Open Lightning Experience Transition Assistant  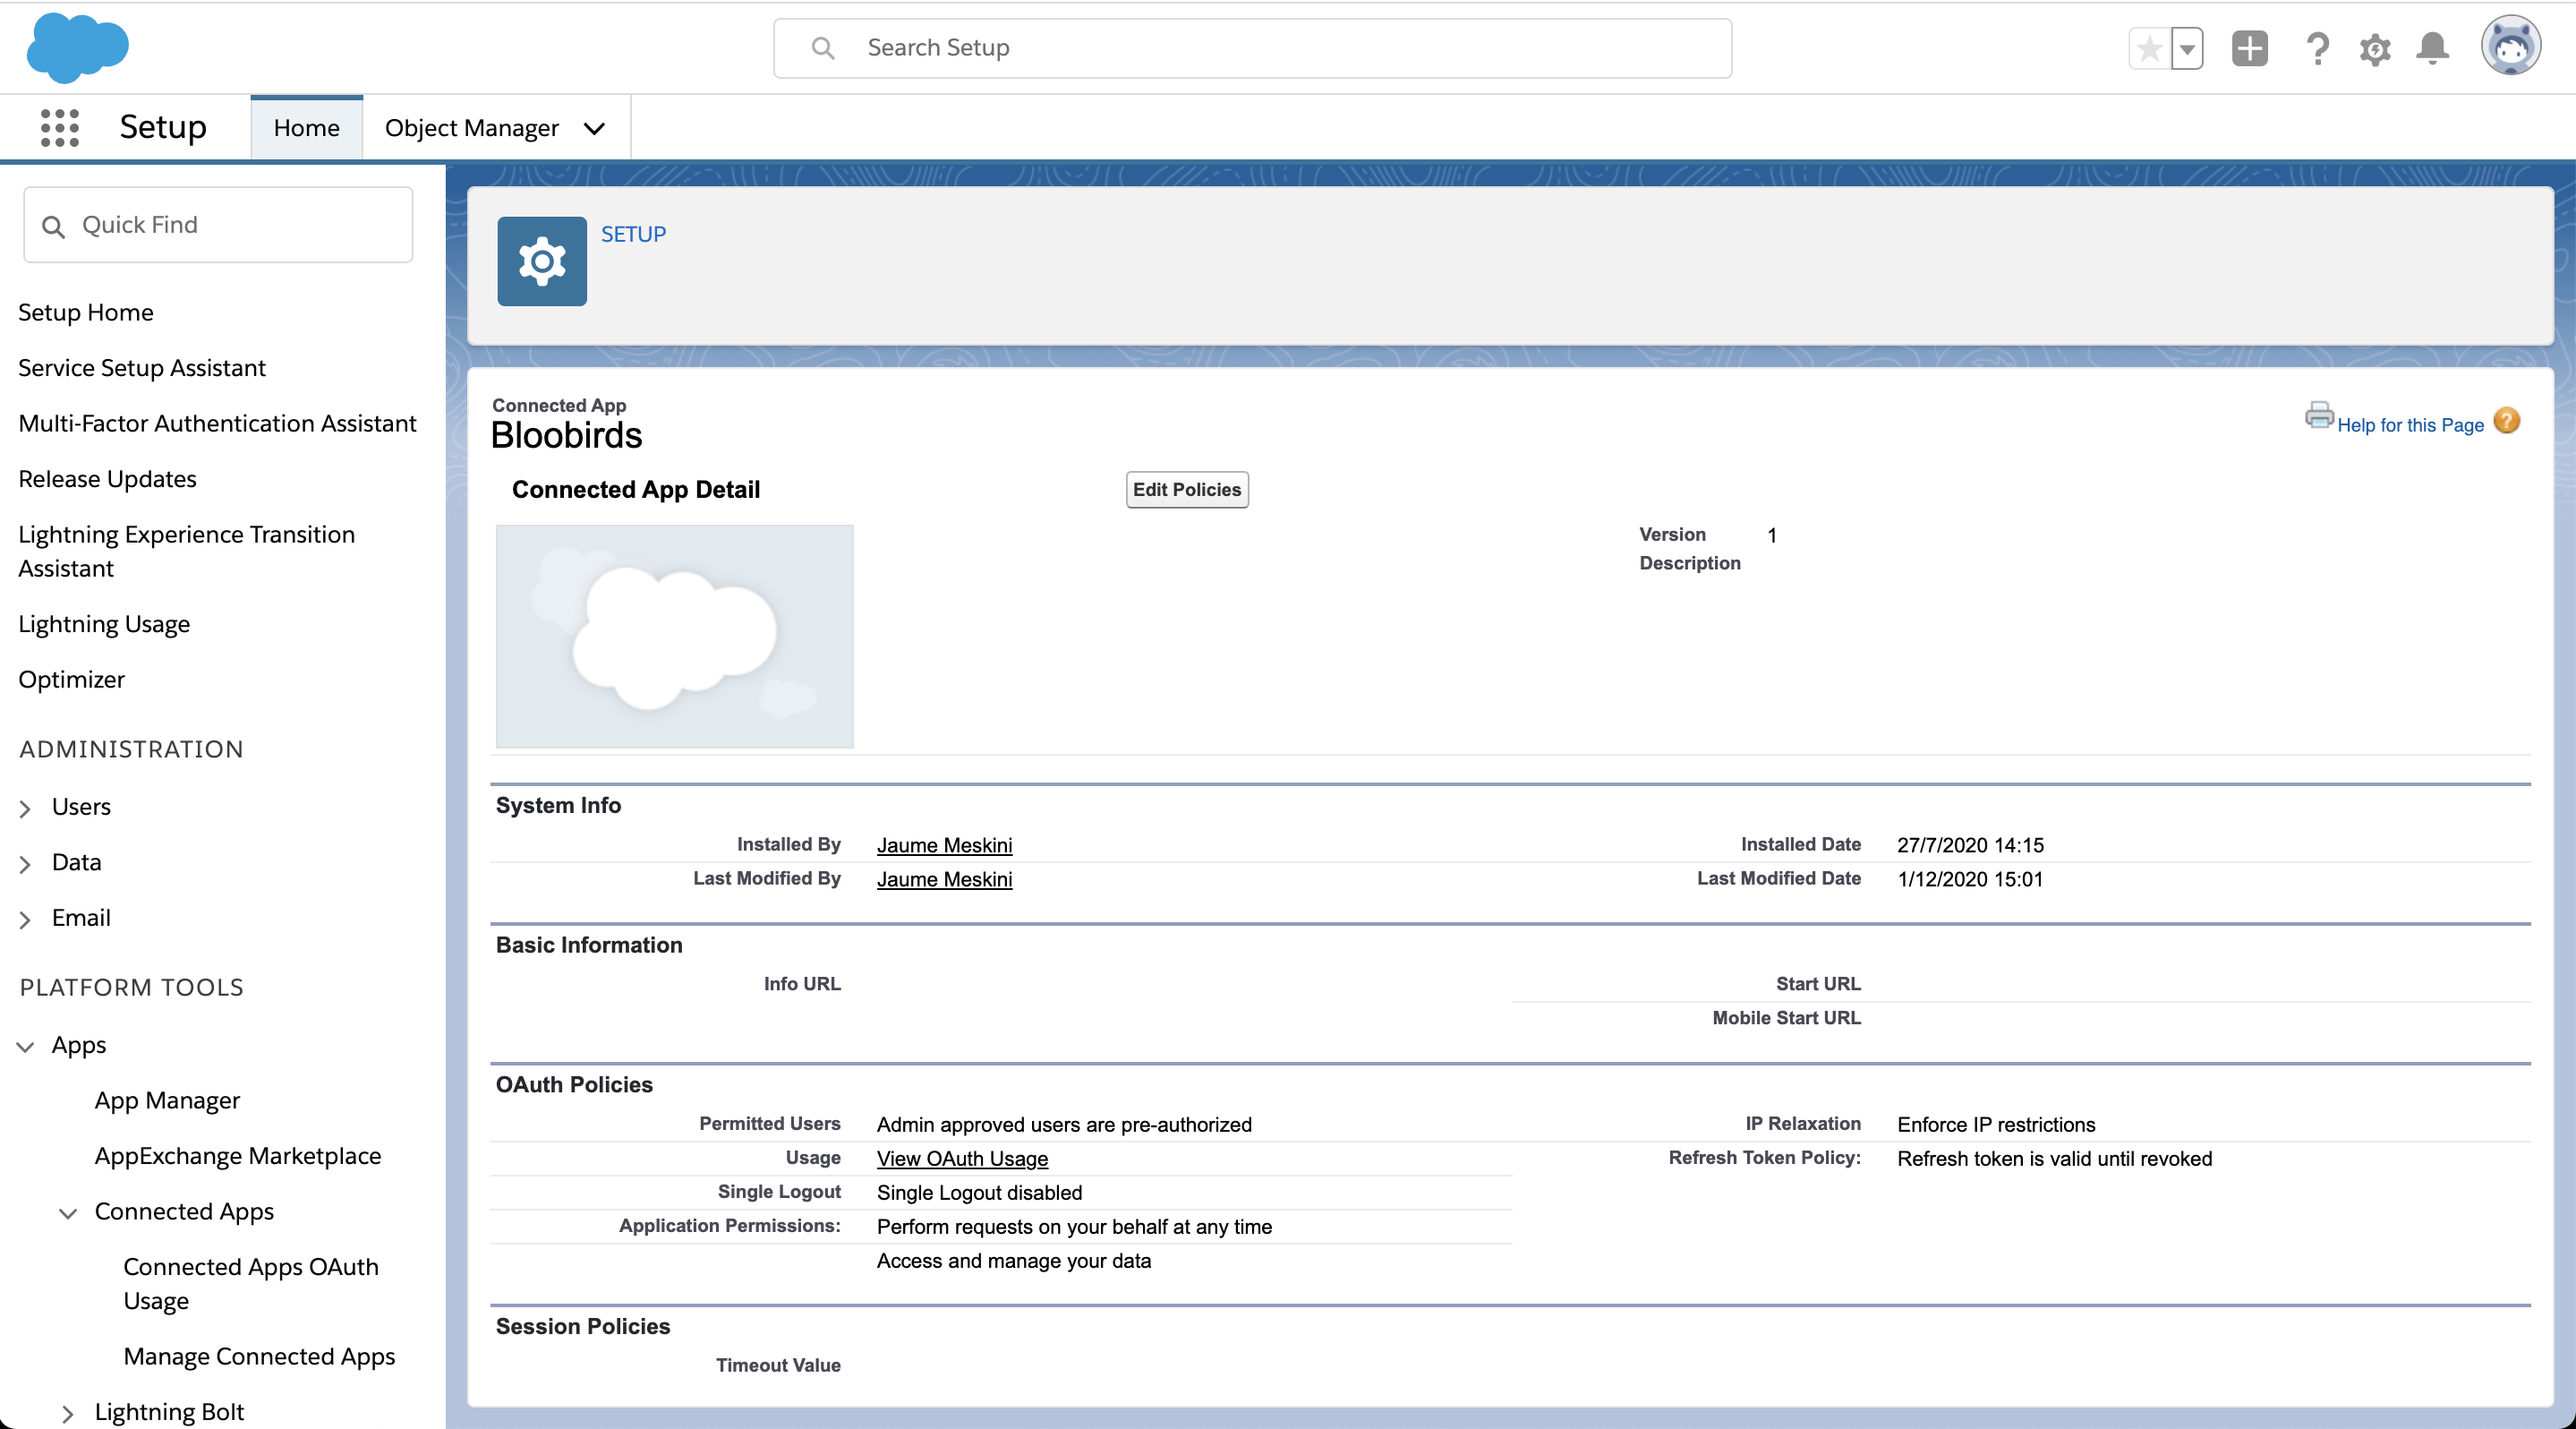pos(186,551)
